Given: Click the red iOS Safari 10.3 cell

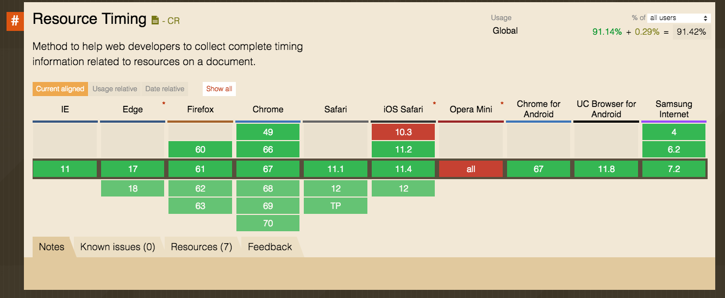Looking at the screenshot, I should [x=403, y=132].
